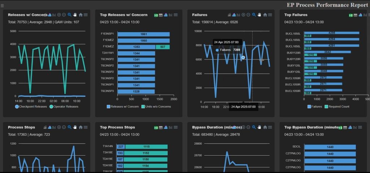The width and height of the screenshot is (370, 173).
Task: Click Units w/o Concerns legend color swatch
Action: pyautogui.click(x=143, y=106)
